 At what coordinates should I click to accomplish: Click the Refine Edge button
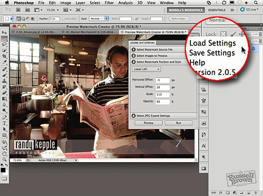(x=179, y=18)
